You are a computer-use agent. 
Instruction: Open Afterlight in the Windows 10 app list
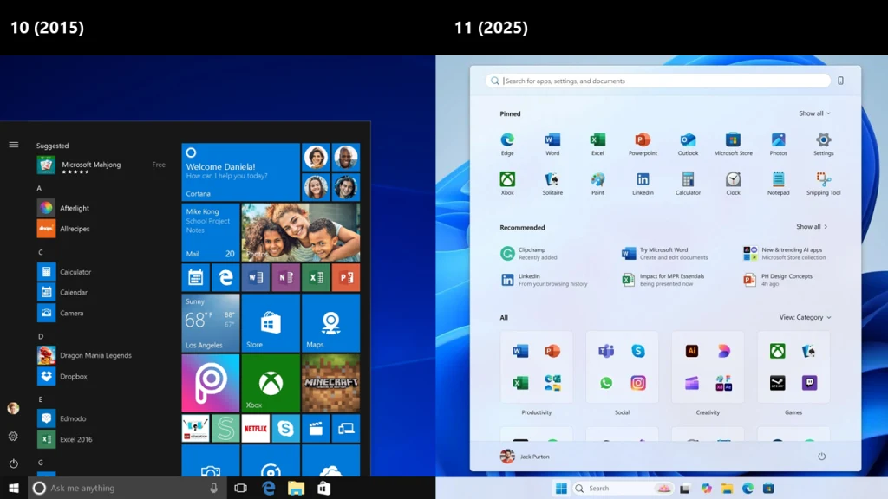(x=63, y=208)
